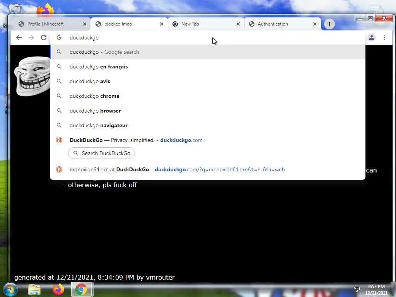Pick the 'duckduckgo navigateur' suggestion
Image resolution: width=396 pixels, height=297 pixels.
pyautogui.click(x=208, y=125)
